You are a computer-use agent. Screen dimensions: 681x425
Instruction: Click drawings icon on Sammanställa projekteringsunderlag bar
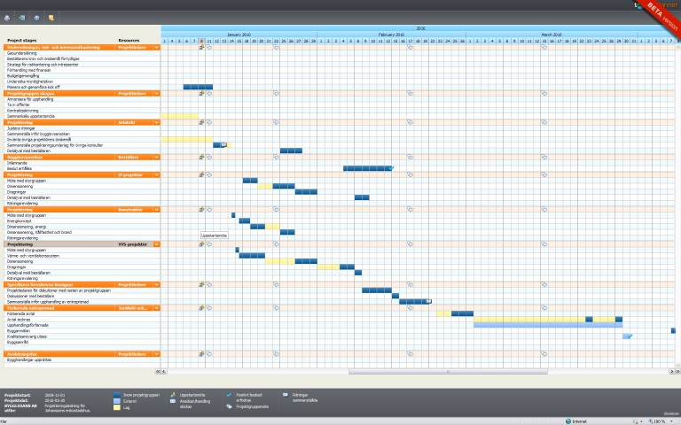point(224,145)
